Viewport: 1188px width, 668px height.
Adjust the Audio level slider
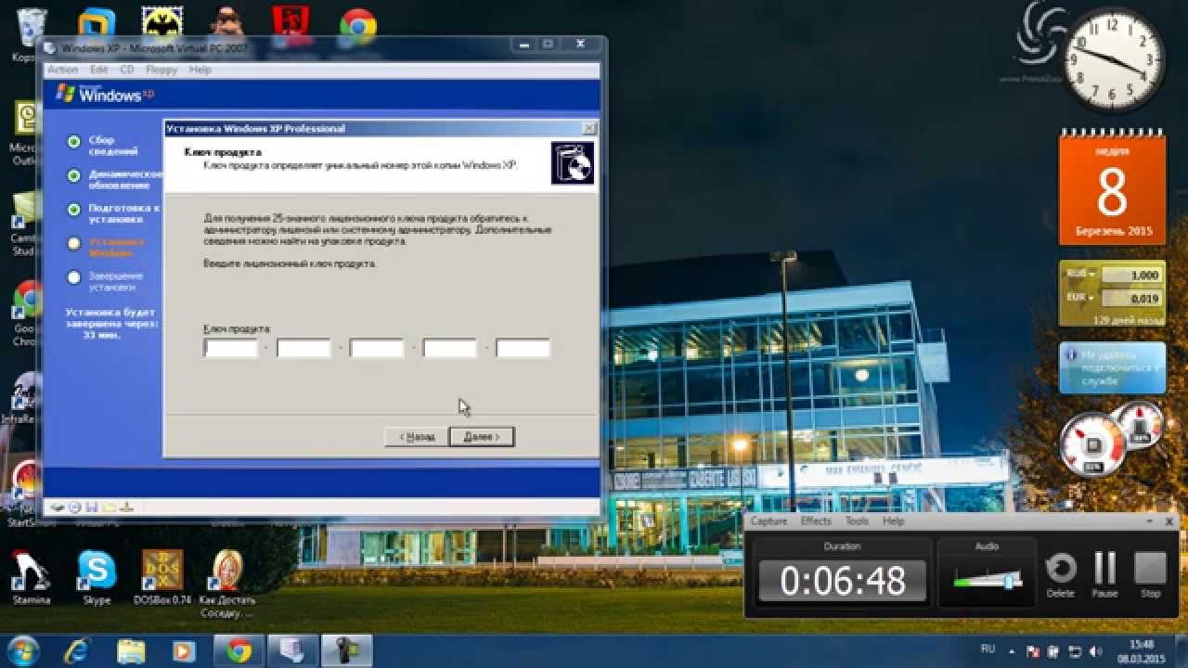[x=1009, y=581]
